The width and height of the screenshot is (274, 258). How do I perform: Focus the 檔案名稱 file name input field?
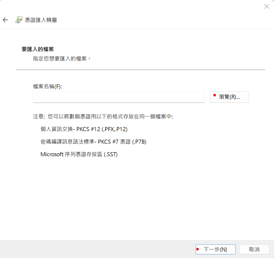[x=119, y=97]
